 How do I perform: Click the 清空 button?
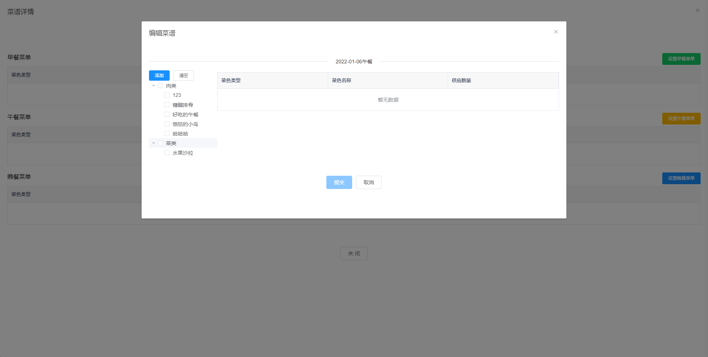click(x=183, y=76)
